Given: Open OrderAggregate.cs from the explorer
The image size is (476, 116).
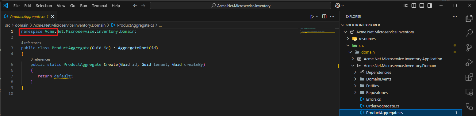Looking at the screenshot, I should [x=383, y=106].
